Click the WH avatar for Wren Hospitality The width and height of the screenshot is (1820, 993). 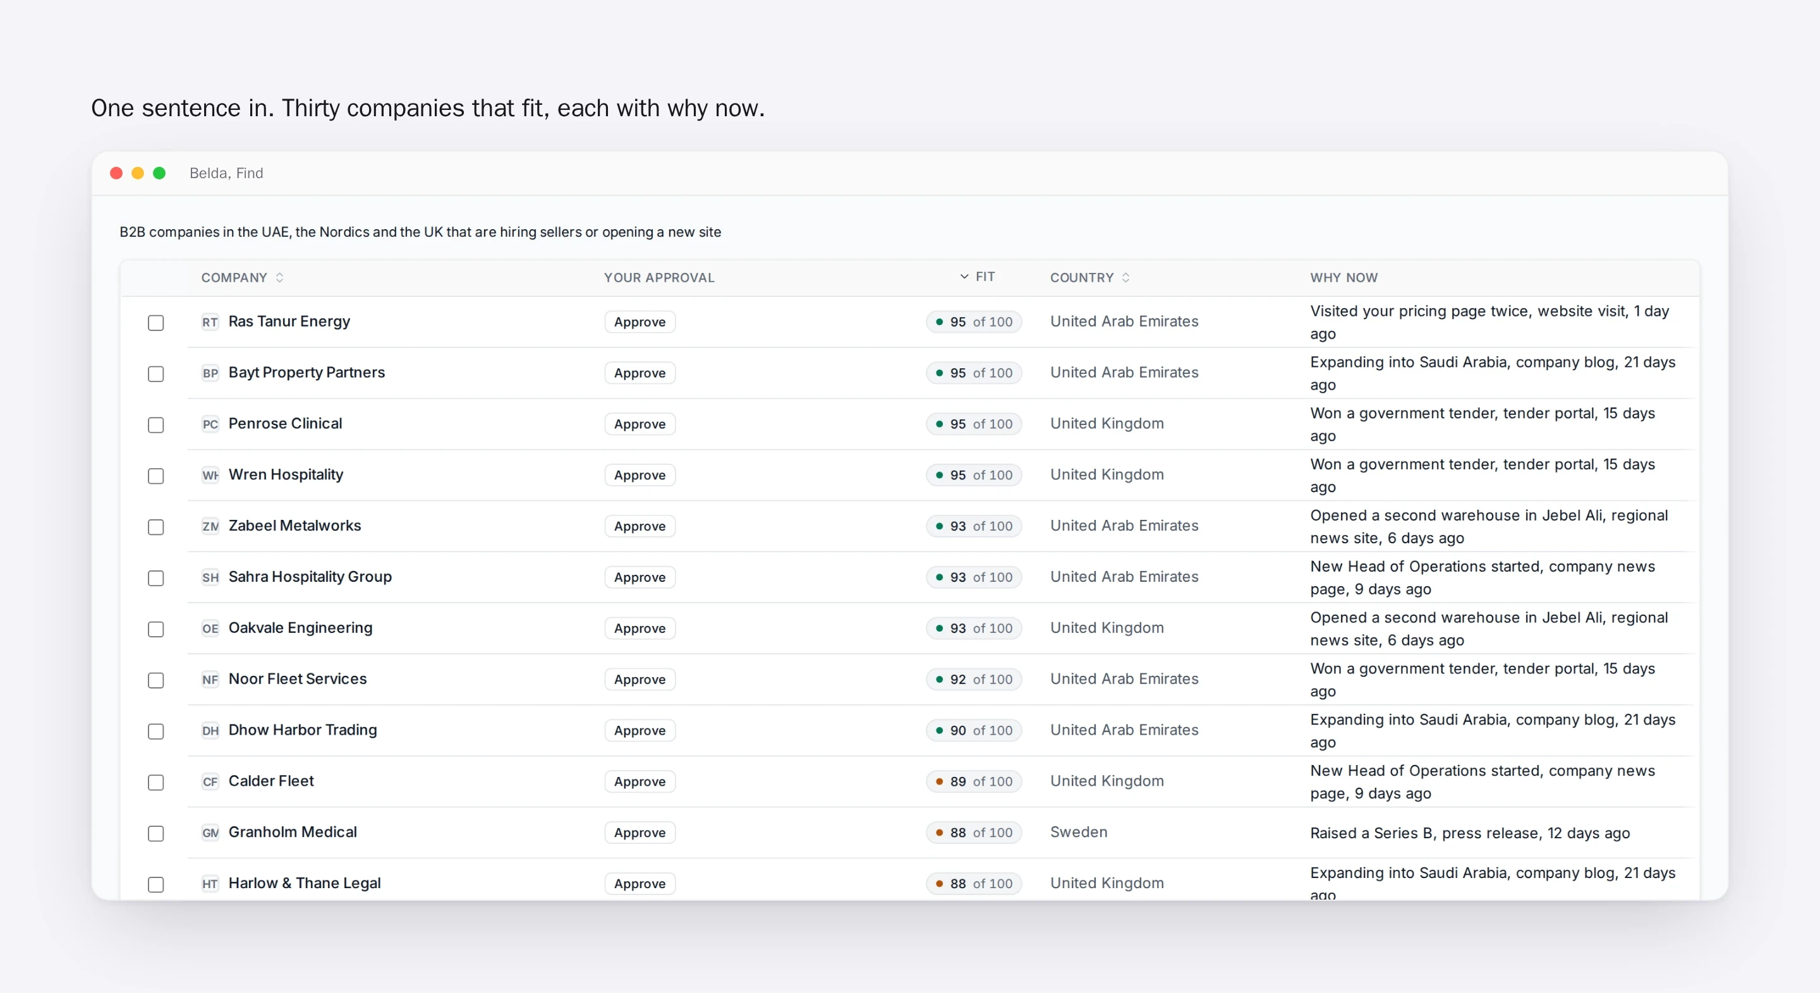210,475
